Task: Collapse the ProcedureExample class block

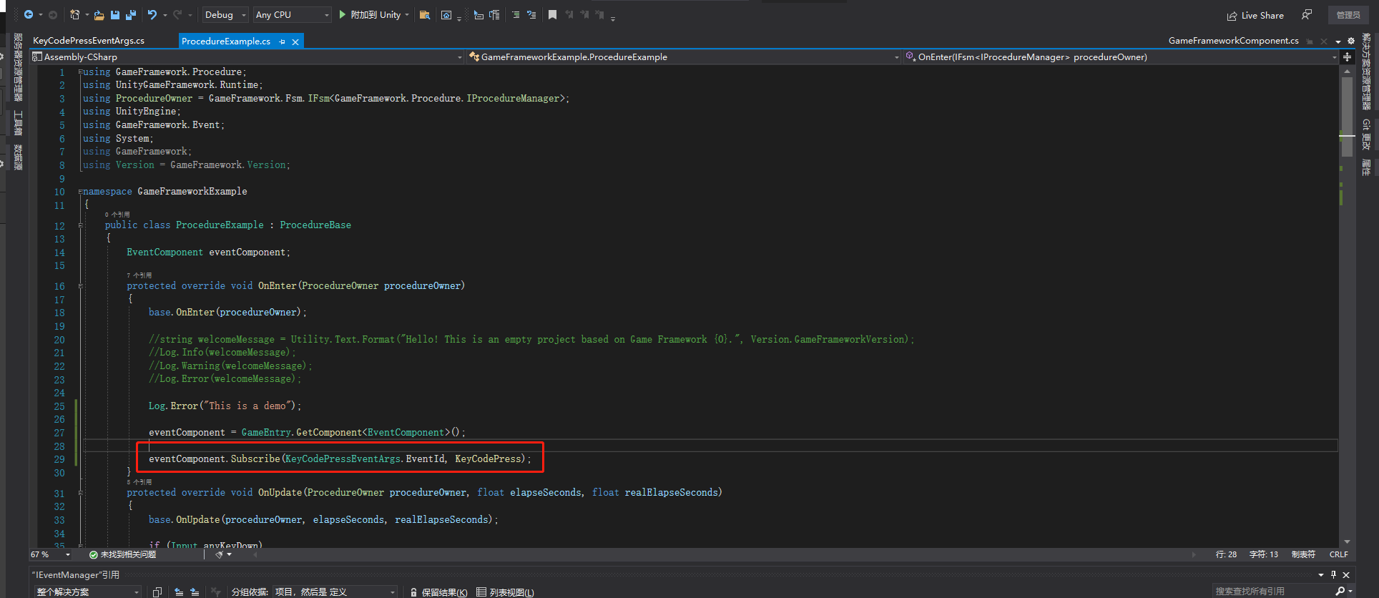Action: pos(80,225)
